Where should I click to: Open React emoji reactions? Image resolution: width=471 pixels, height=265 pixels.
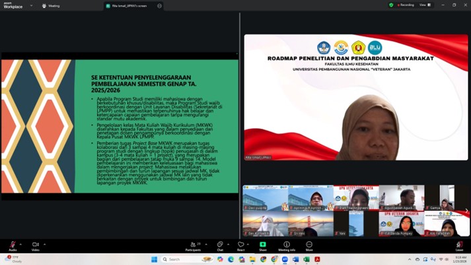[x=240, y=246]
